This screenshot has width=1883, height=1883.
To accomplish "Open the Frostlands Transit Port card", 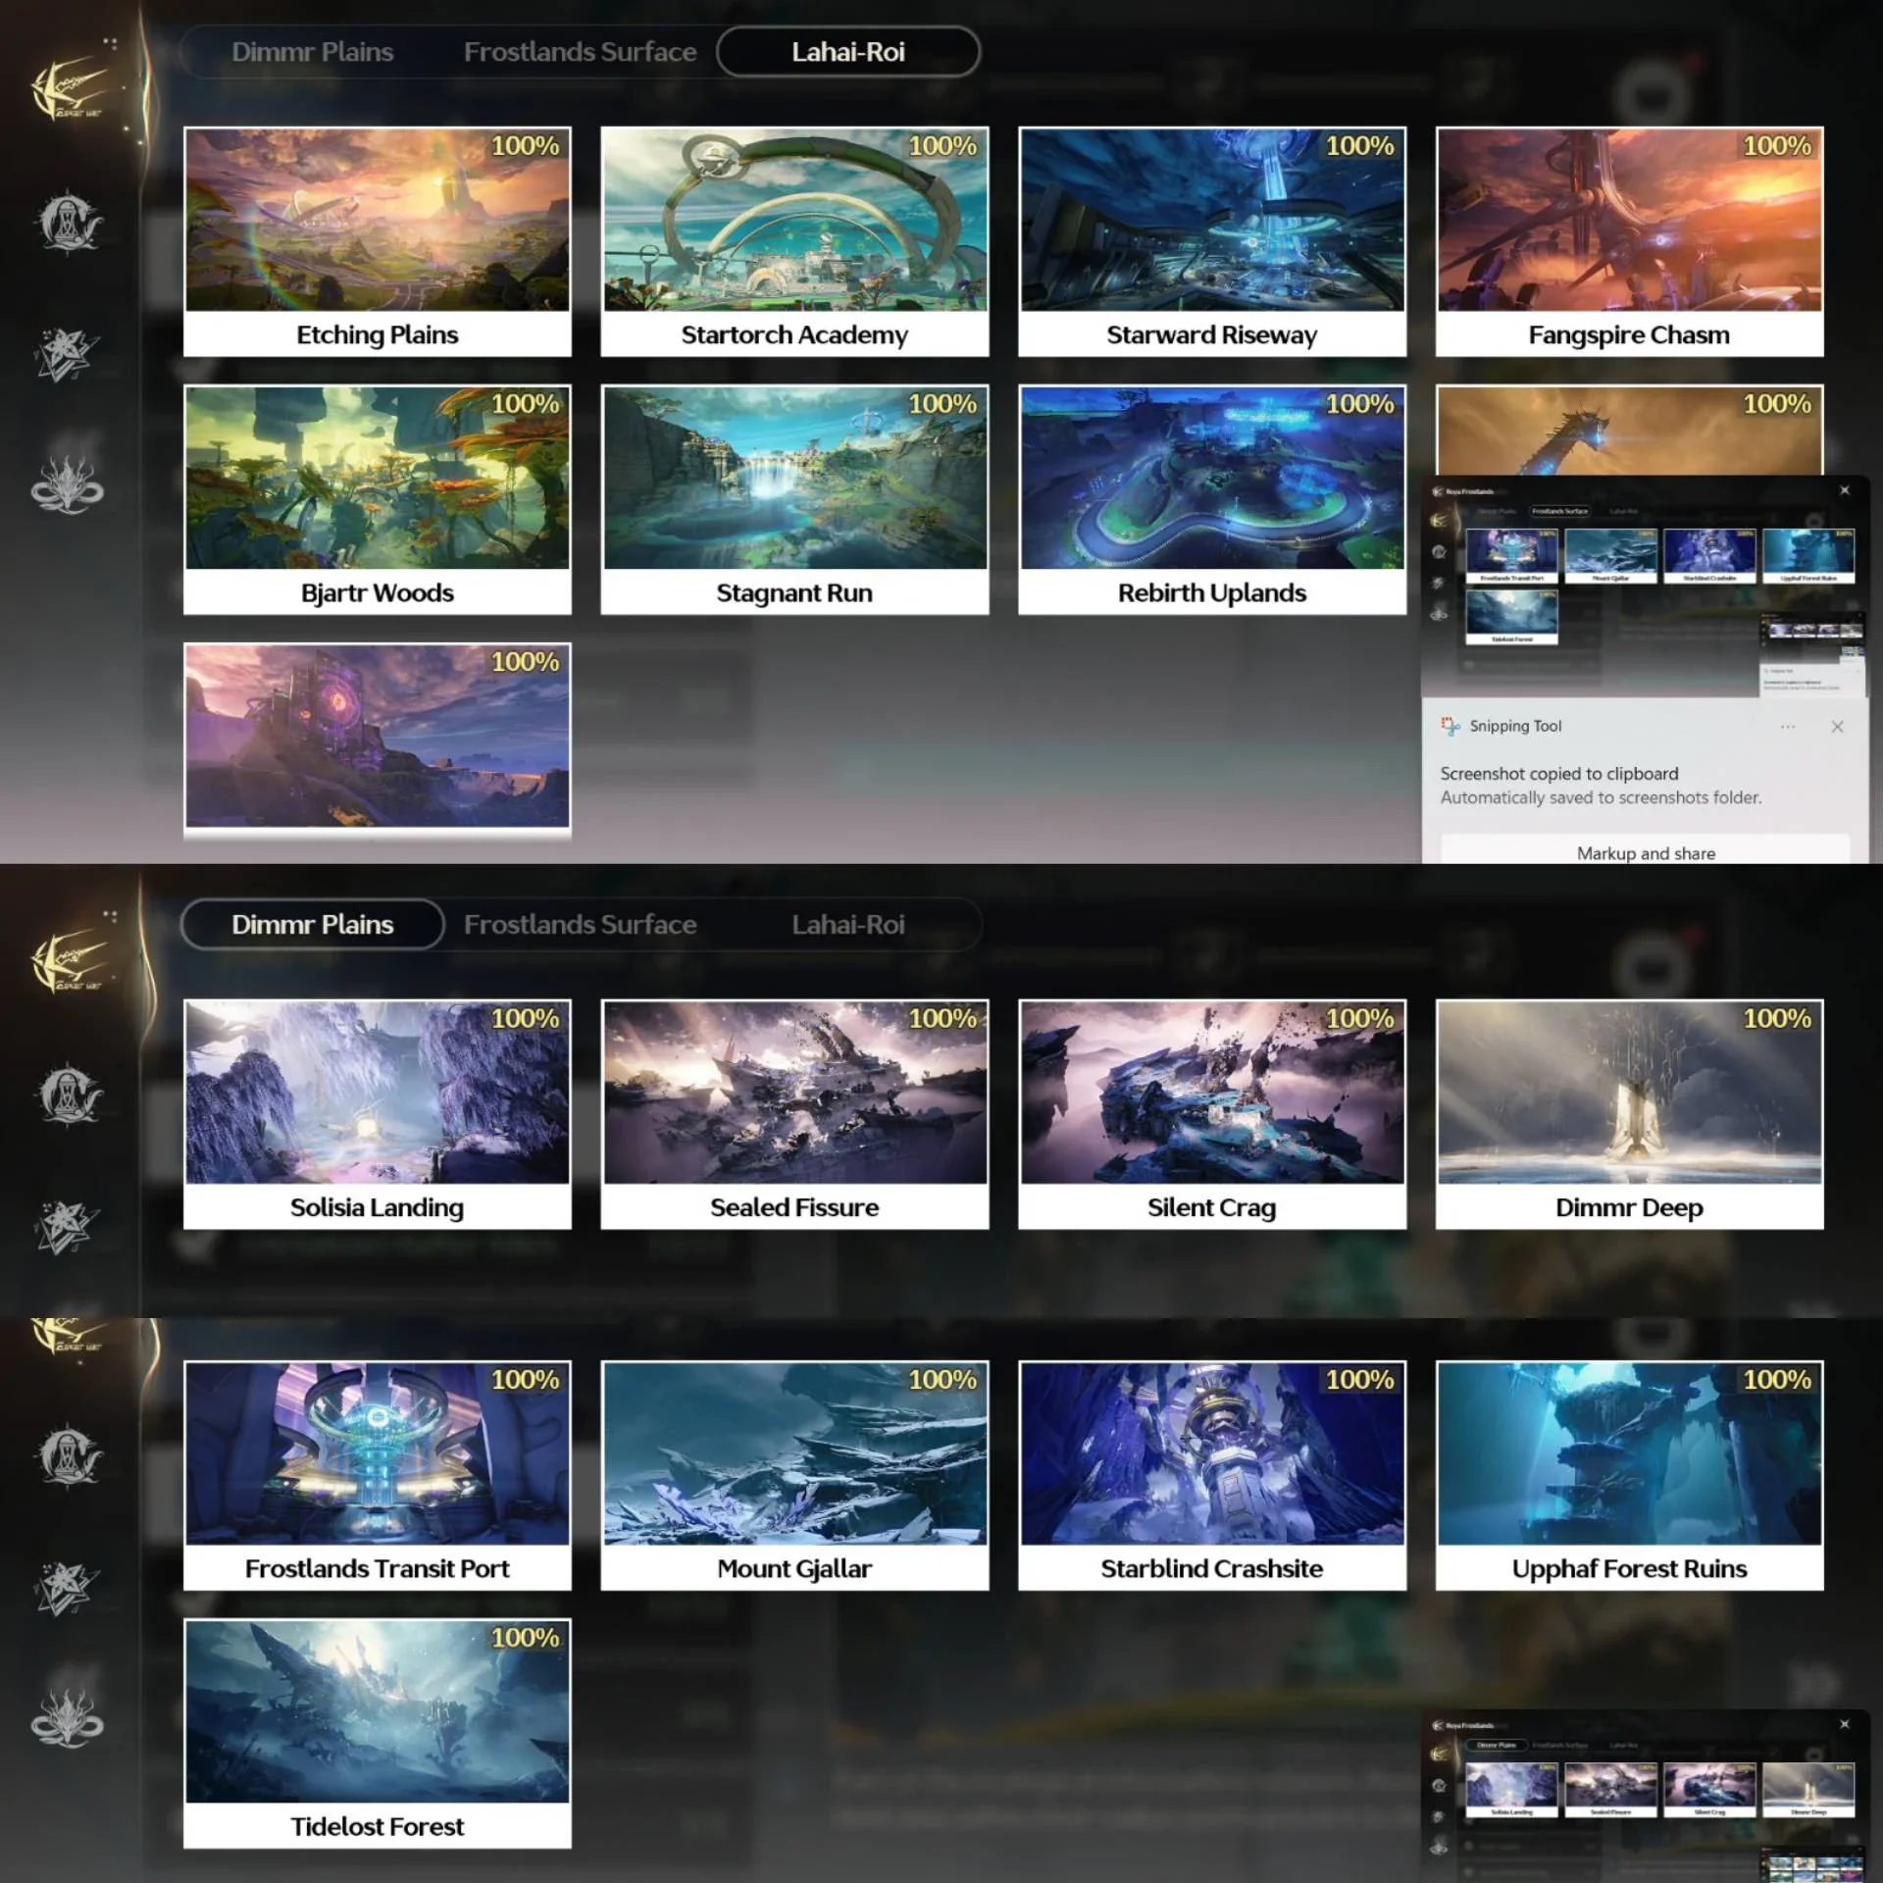I will (378, 1475).
